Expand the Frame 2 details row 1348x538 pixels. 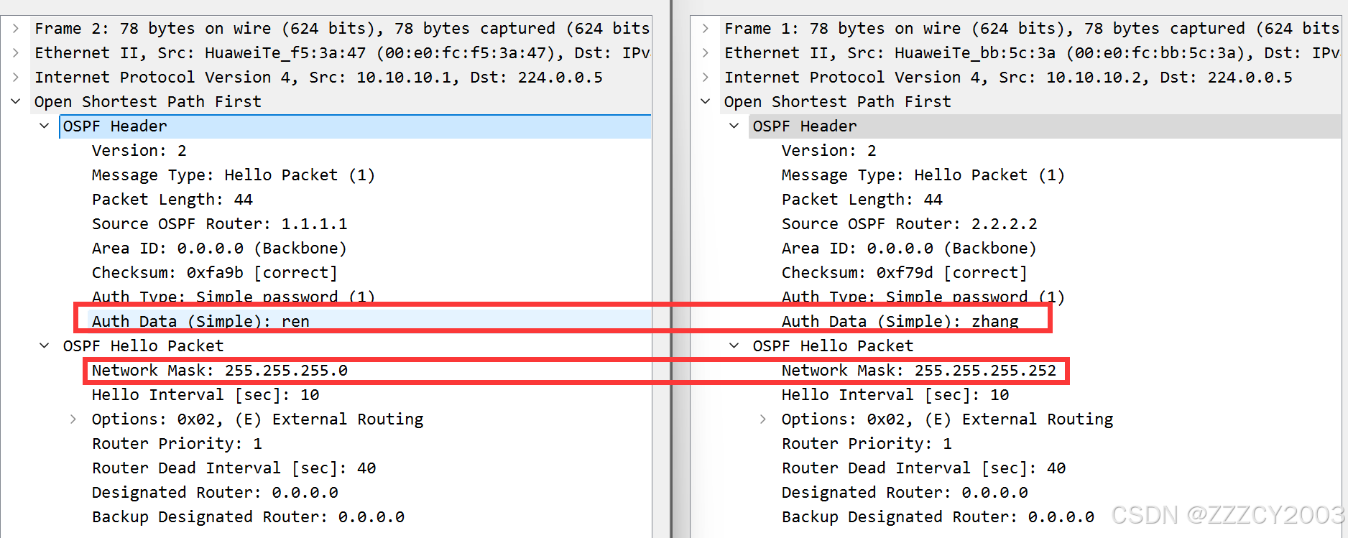tap(16, 29)
